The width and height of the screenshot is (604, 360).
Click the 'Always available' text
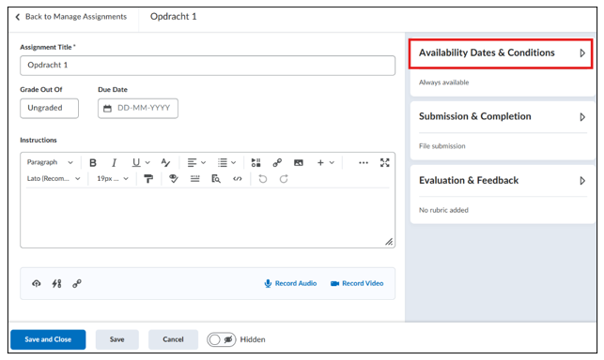[x=443, y=82]
